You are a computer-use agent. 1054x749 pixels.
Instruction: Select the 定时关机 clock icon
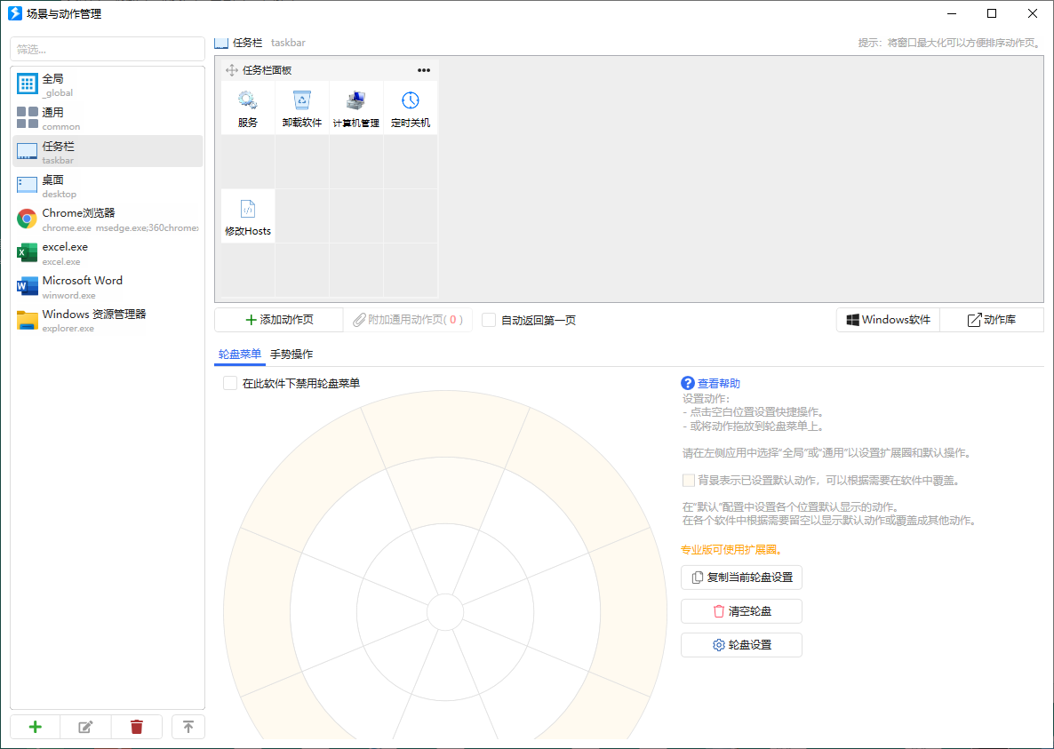click(x=410, y=100)
